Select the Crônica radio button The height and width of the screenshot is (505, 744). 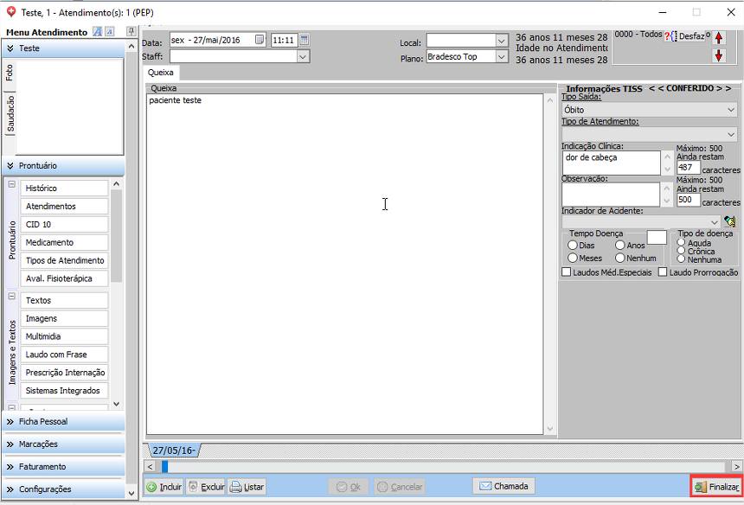(x=682, y=251)
